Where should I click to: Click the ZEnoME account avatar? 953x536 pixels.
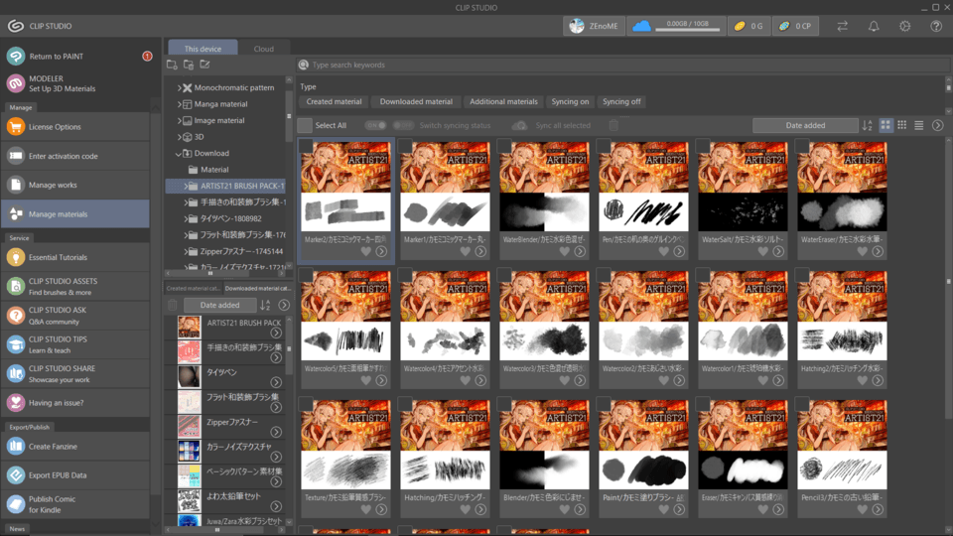pyautogui.click(x=577, y=26)
